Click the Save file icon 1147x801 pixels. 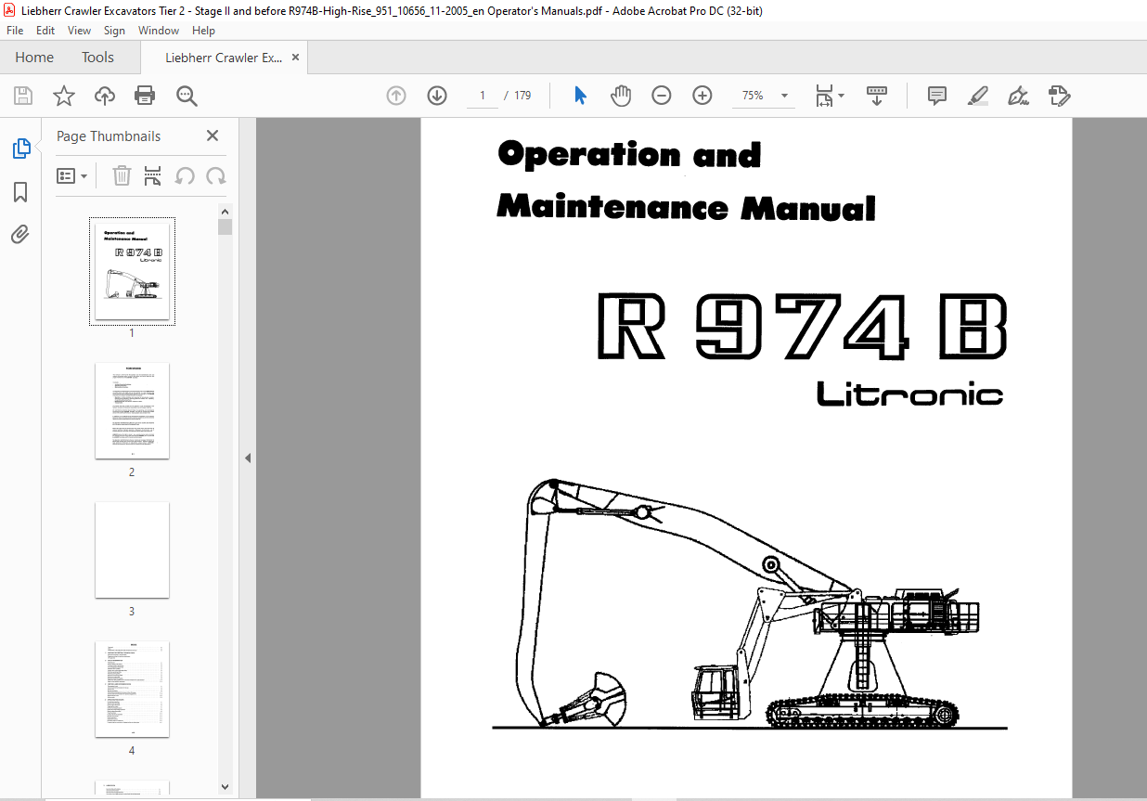pyautogui.click(x=23, y=96)
